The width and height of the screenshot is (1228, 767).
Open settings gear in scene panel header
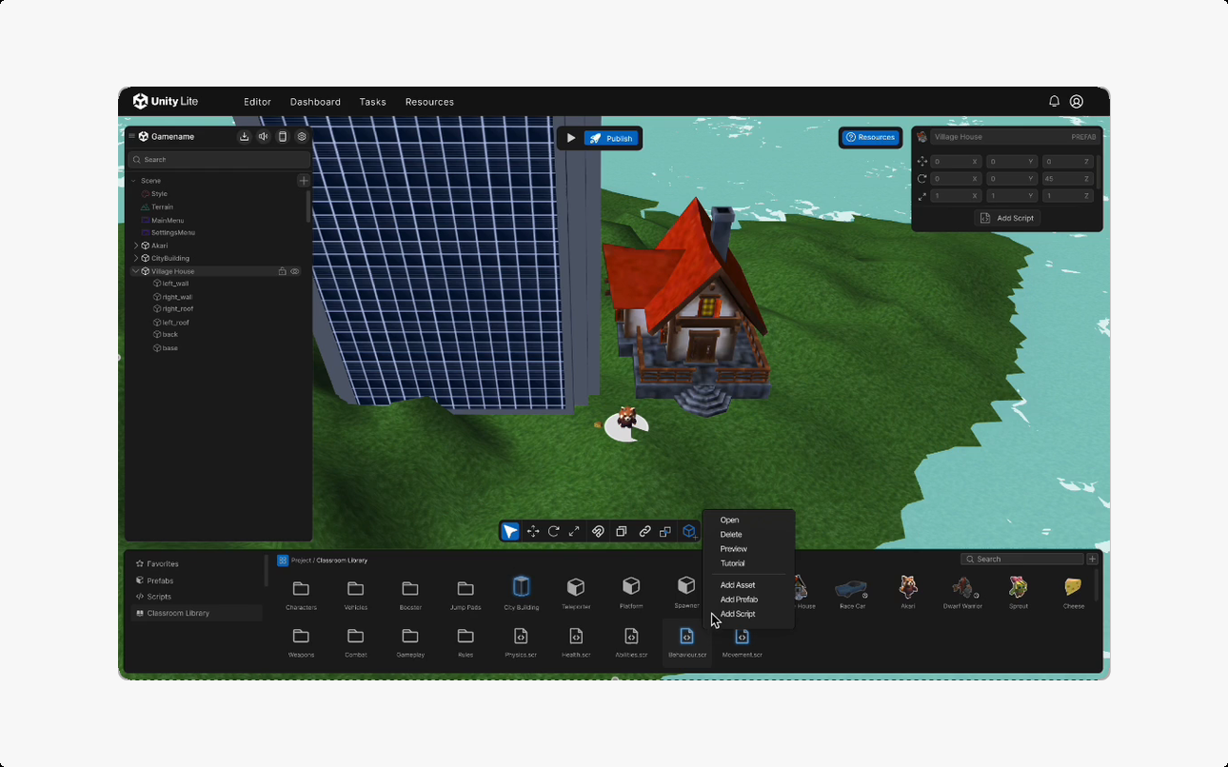[x=302, y=137]
